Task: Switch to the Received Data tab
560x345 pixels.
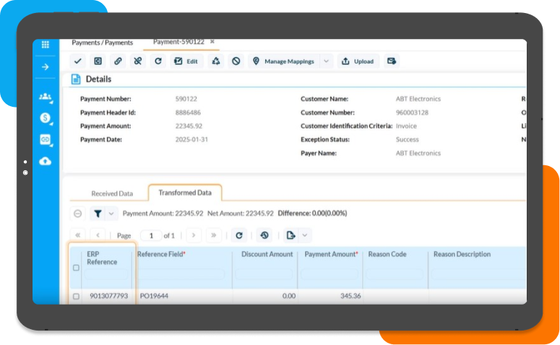Action: pos(112,193)
